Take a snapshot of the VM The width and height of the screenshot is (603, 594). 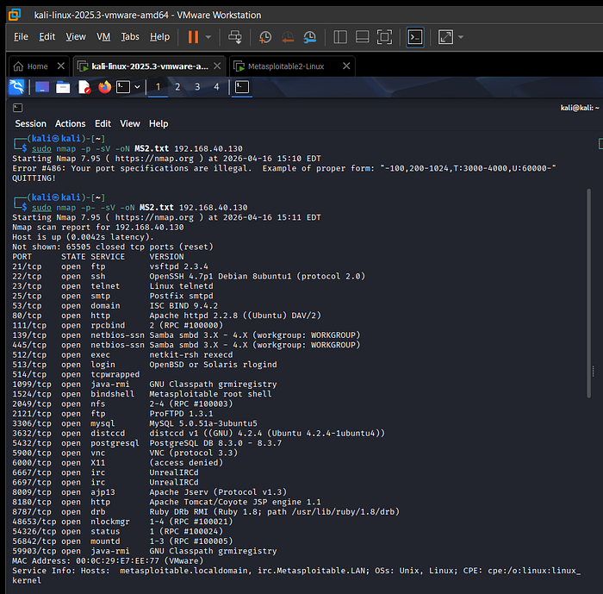point(265,37)
